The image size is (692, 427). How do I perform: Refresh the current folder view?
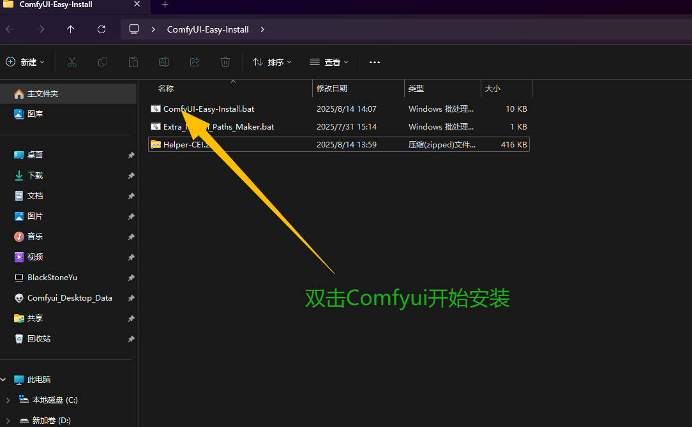(x=102, y=29)
